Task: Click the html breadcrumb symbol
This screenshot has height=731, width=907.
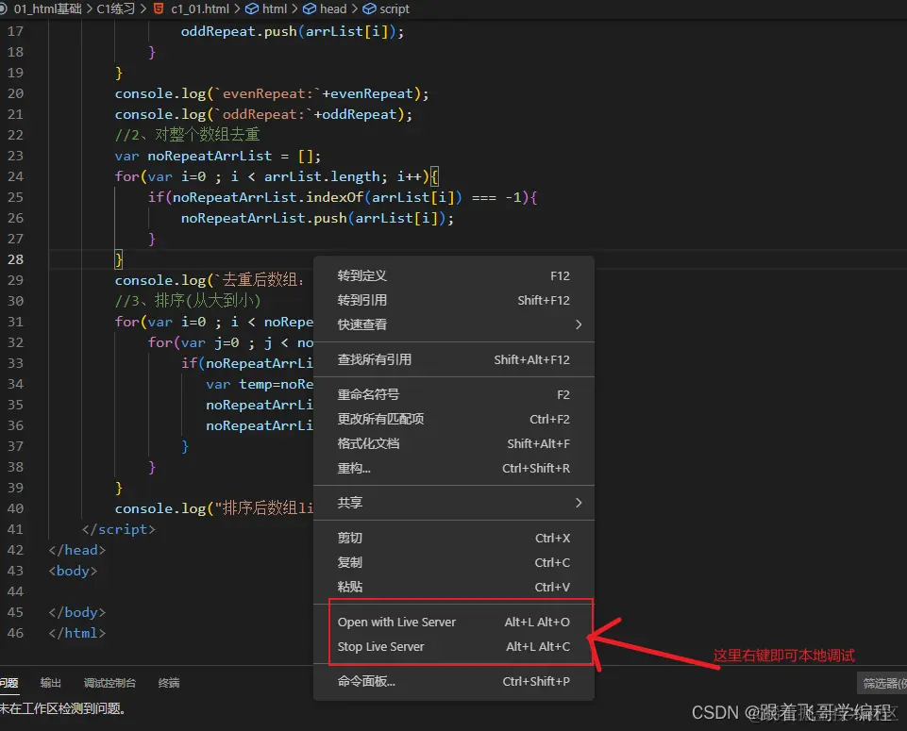Action: 275,8
